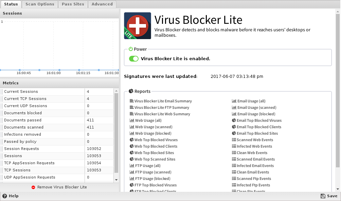Switch to the Scan Options tab
This screenshot has height=201, width=341.
40,4
